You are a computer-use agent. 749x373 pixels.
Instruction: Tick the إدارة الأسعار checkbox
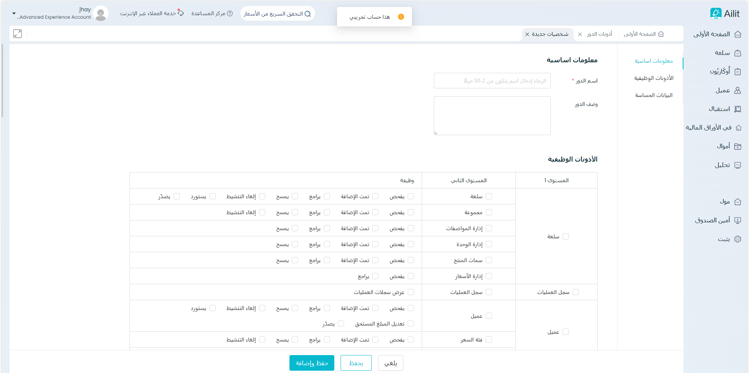tap(489, 276)
